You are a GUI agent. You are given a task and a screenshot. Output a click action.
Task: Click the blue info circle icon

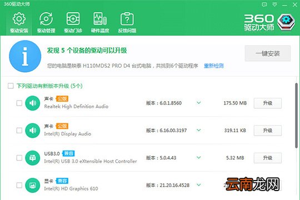(25, 56)
